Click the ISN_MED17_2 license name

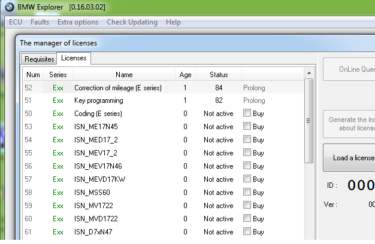pos(96,140)
